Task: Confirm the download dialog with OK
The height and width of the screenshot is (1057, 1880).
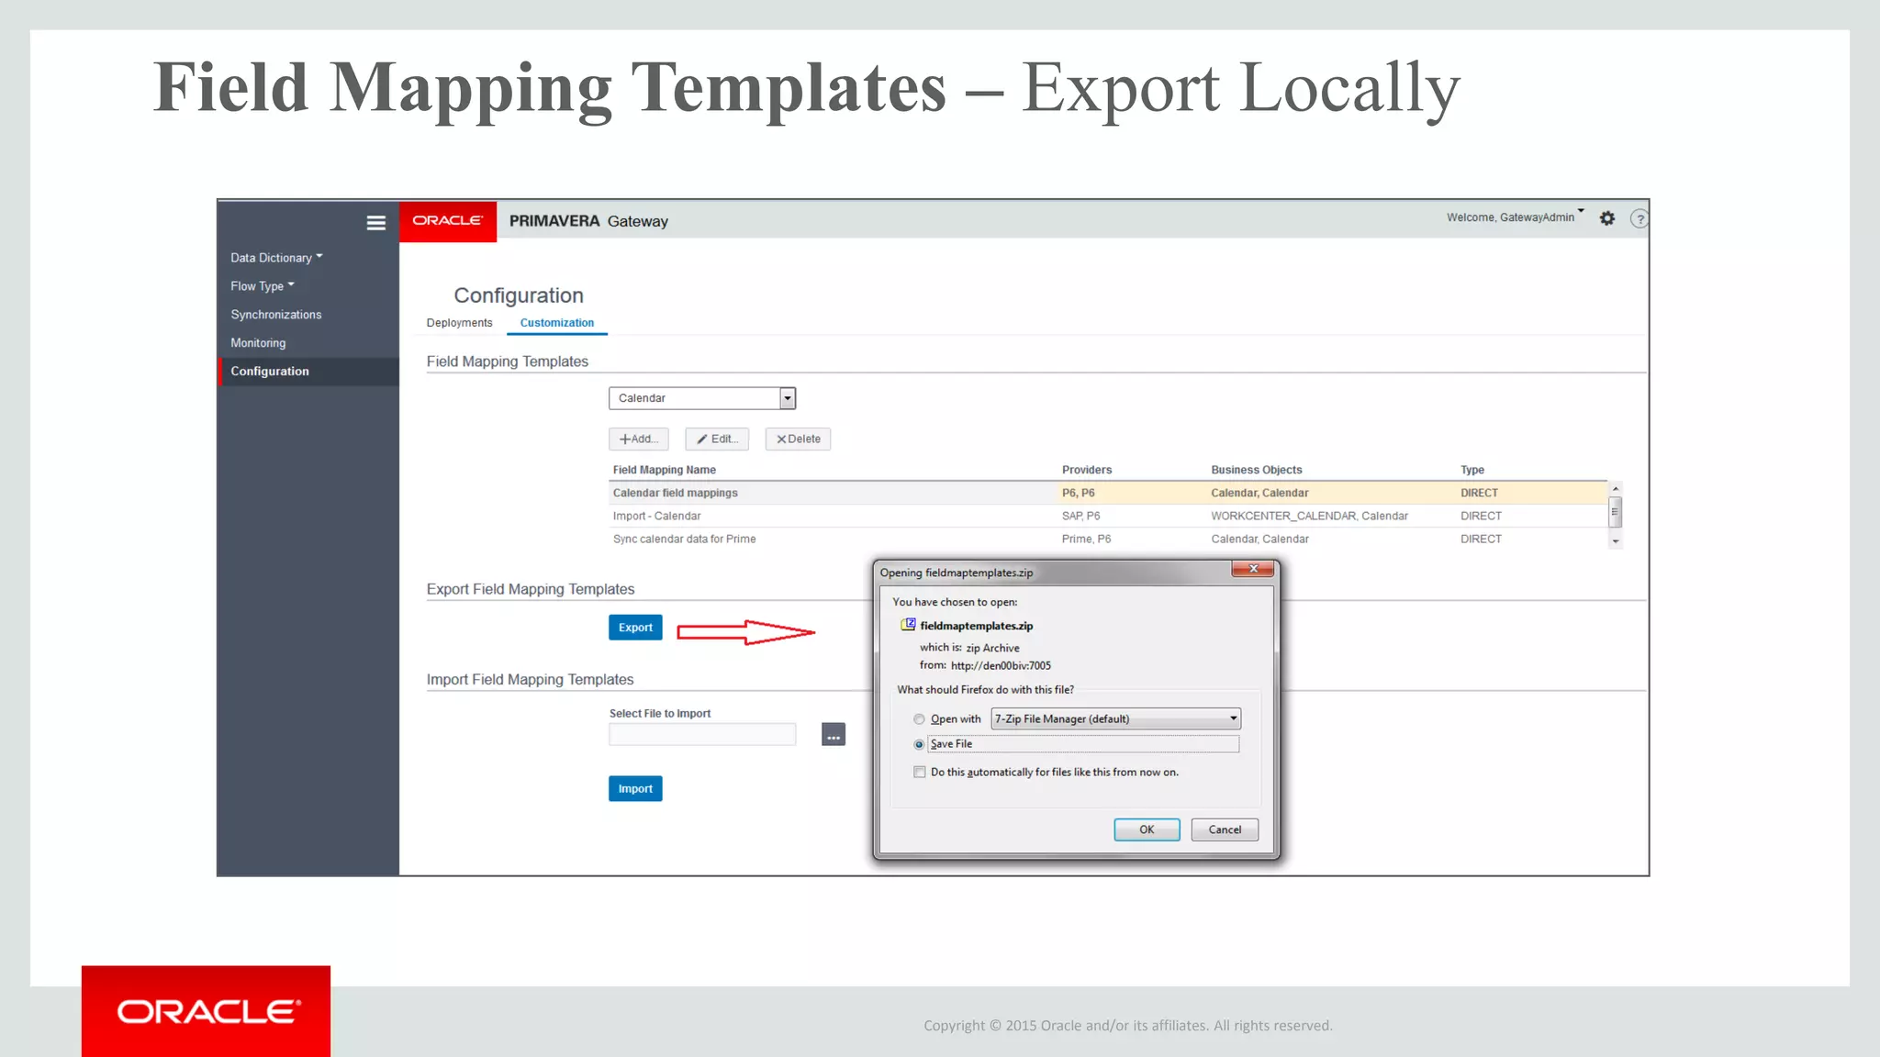Action: (1147, 829)
